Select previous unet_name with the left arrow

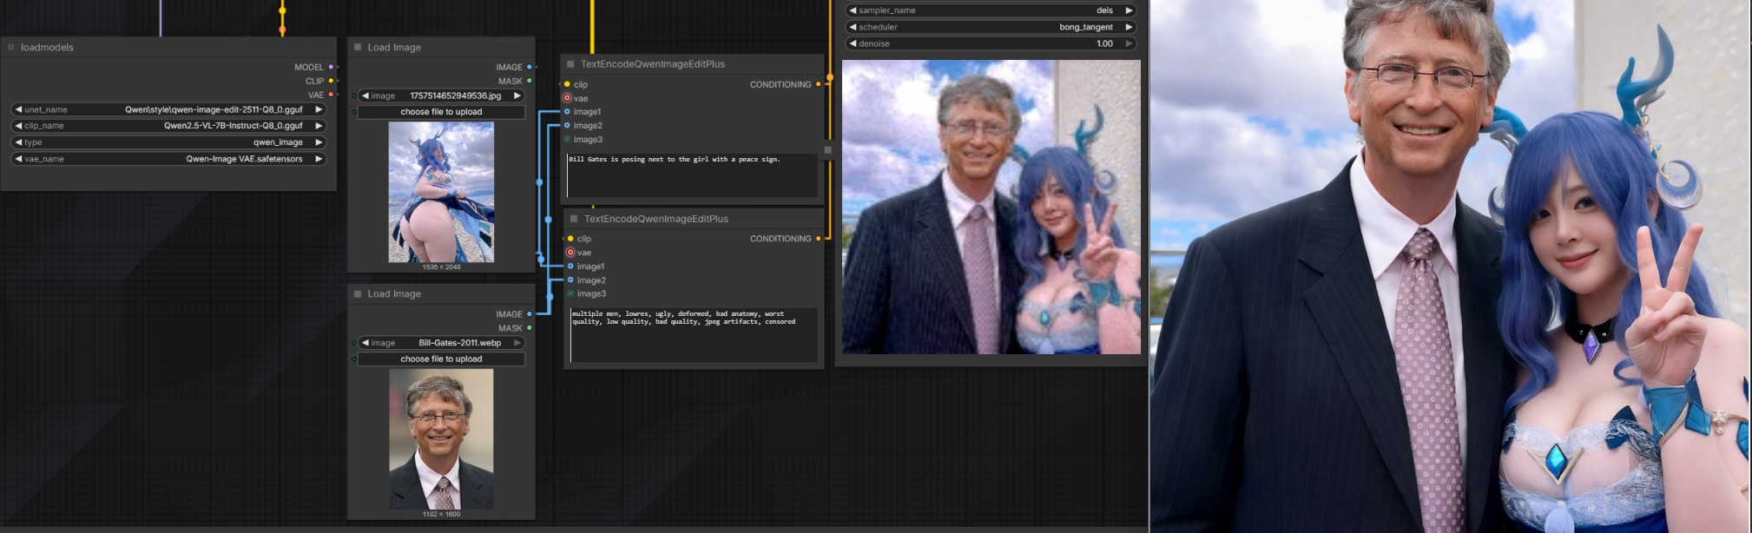(x=18, y=109)
